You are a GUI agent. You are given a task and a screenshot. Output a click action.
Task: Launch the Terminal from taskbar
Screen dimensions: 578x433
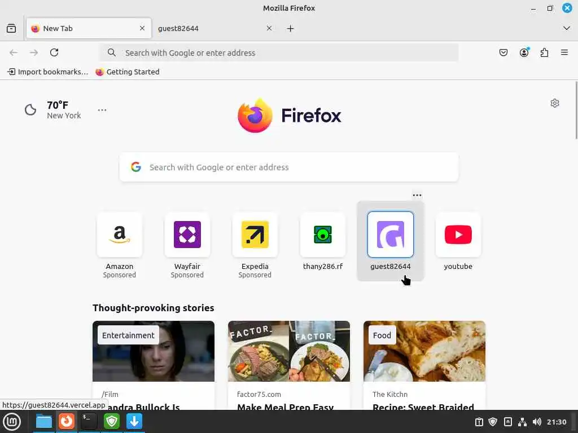pos(89,422)
